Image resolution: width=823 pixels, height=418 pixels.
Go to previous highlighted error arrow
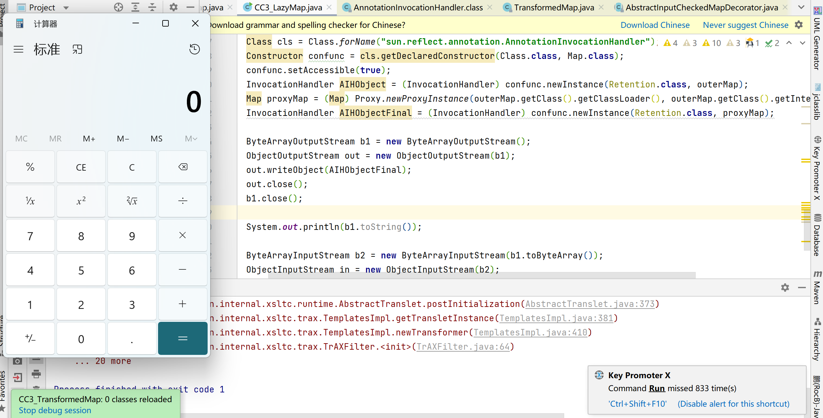tap(789, 43)
